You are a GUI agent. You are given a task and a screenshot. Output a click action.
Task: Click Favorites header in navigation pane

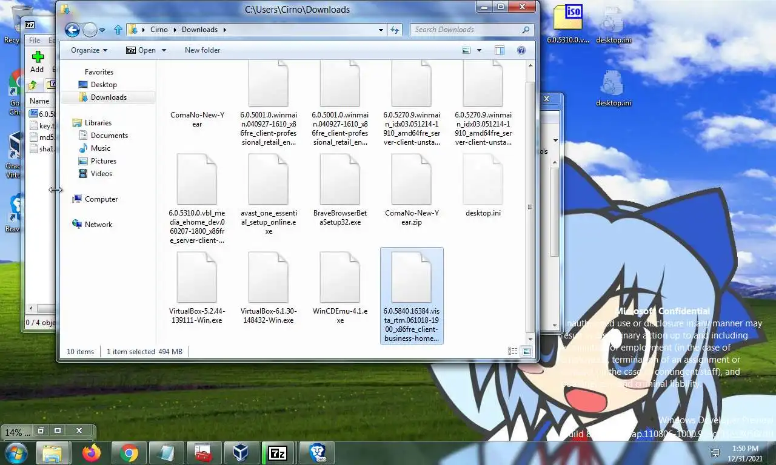point(99,72)
